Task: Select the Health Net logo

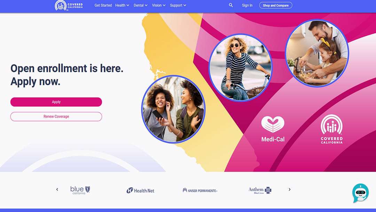Action: coord(141,191)
